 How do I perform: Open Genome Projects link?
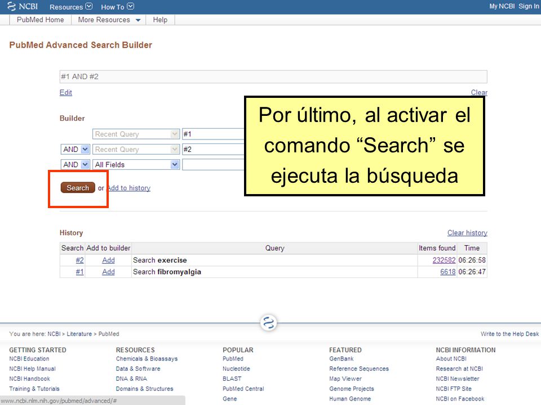click(x=352, y=389)
